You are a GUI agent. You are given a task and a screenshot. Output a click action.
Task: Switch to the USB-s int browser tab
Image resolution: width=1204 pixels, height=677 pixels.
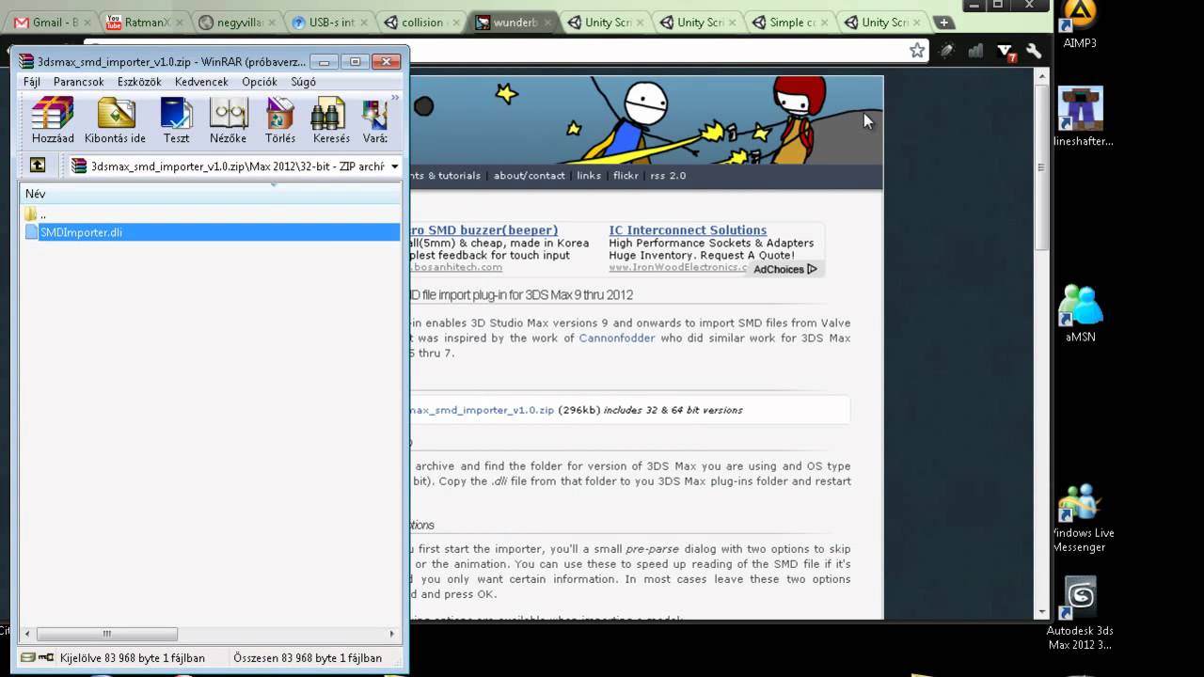(x=327, y=22)
